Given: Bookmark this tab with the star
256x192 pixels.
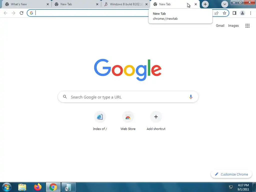Looking at the screenshot, I should (224, 13).
